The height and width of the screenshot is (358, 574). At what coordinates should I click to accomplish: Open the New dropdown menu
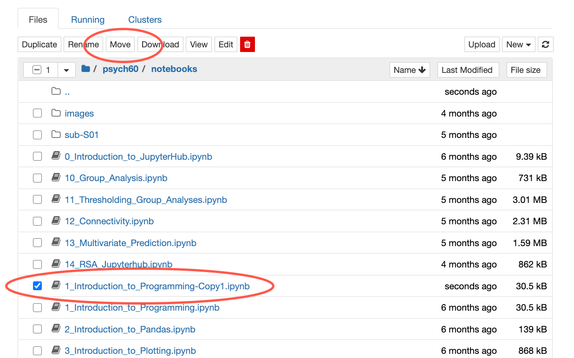click(518, 45)
